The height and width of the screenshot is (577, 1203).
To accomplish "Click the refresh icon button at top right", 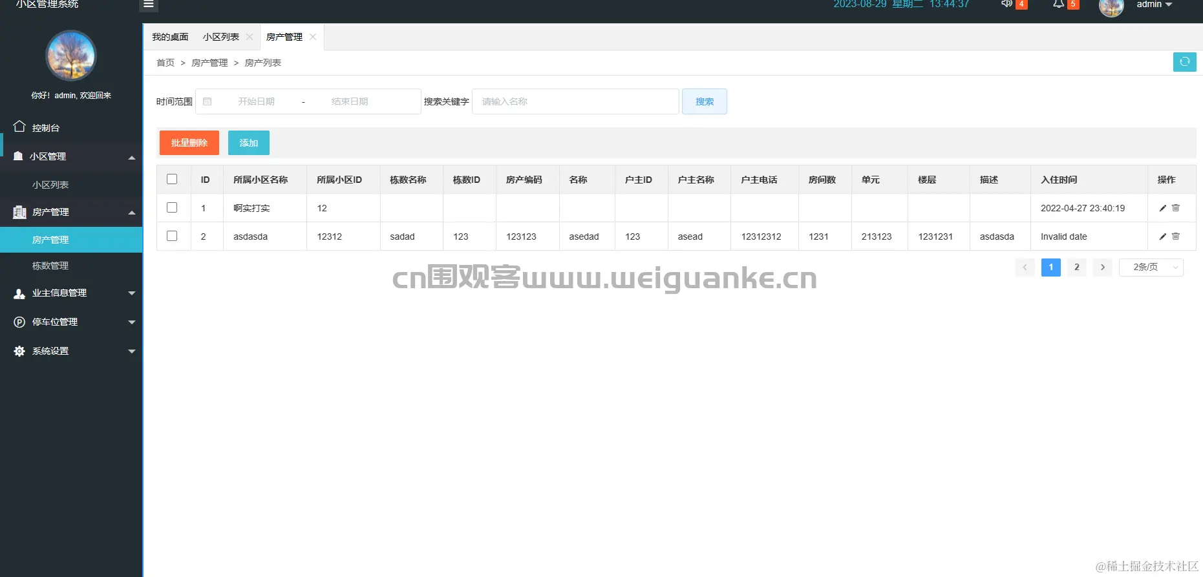I will click(1184, 62).
